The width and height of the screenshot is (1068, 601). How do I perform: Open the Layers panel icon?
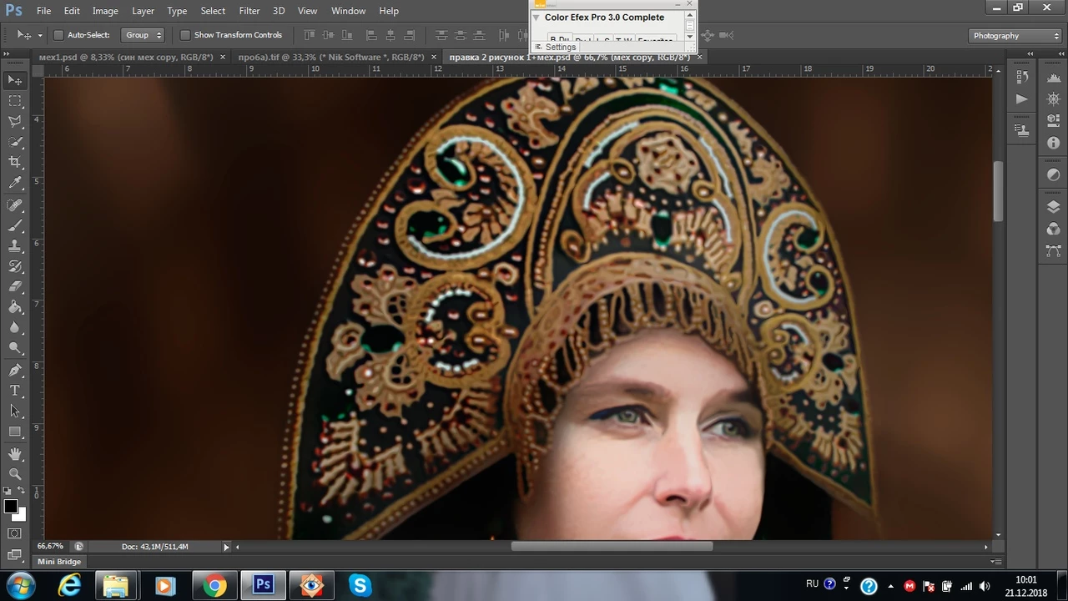coord(1053,207)
